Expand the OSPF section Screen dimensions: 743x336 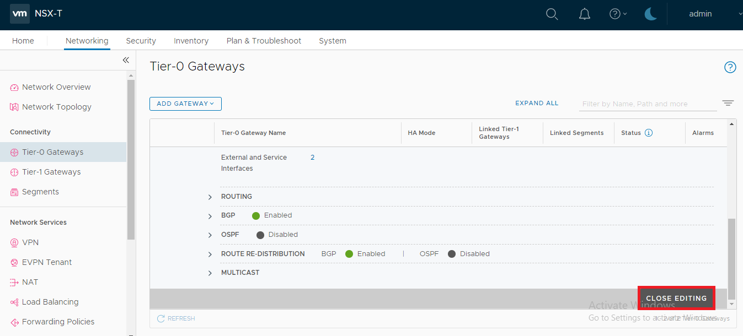coord(210,235)
